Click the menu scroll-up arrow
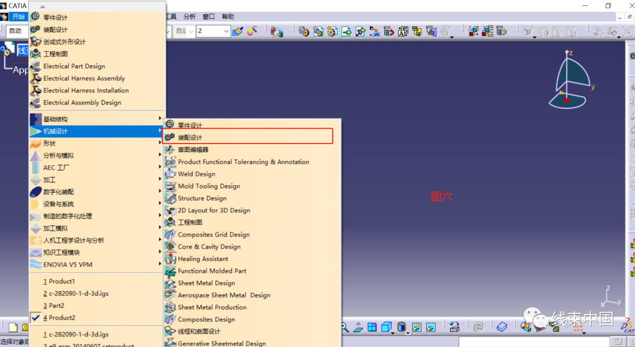Screen dimensions: 635x347 pyautogui.click(x=42, y=6)
